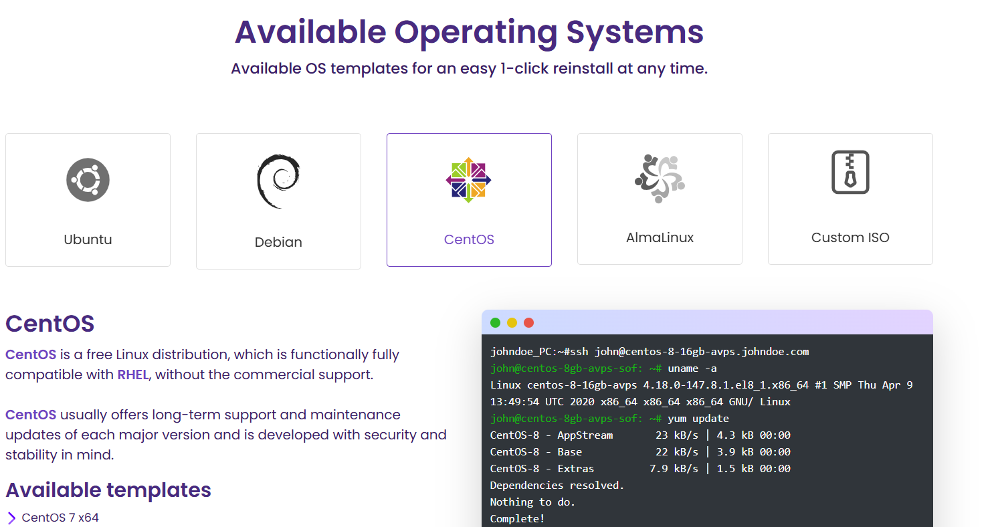Click the Custom ISO zip file icon
This screenshot has width=994, height=527.
coord(850,172)
